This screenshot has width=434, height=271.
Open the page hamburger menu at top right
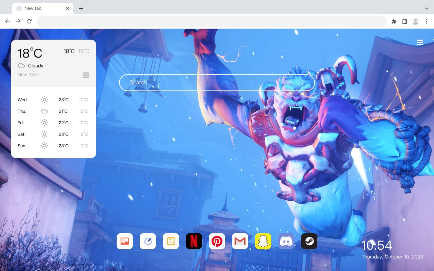coord(420,42)
